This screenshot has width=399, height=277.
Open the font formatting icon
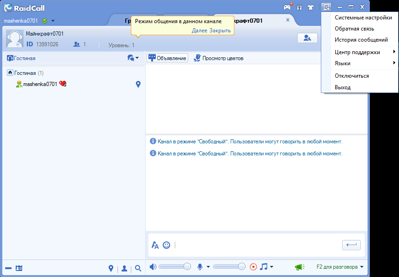coord(155,245)
